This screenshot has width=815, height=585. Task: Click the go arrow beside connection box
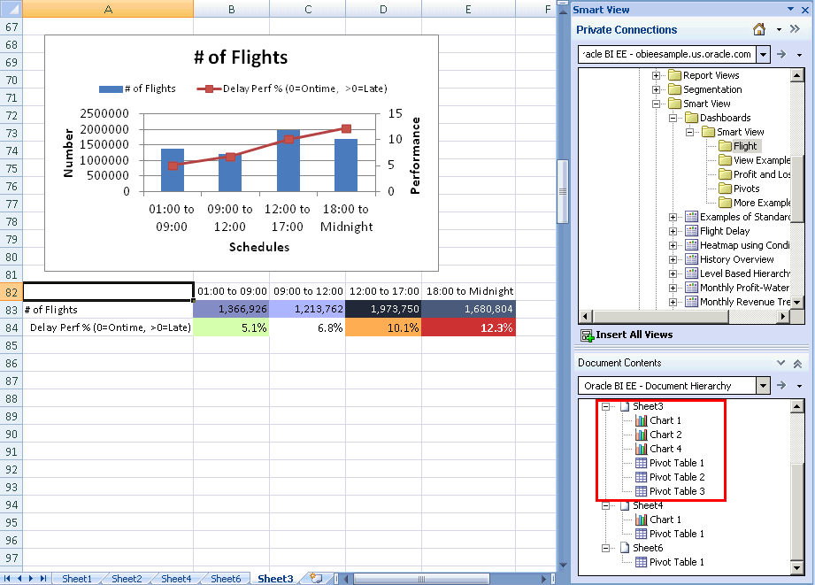click(x=781, y=54)
